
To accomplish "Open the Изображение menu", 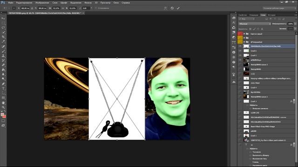I will (x=42, y=3).
